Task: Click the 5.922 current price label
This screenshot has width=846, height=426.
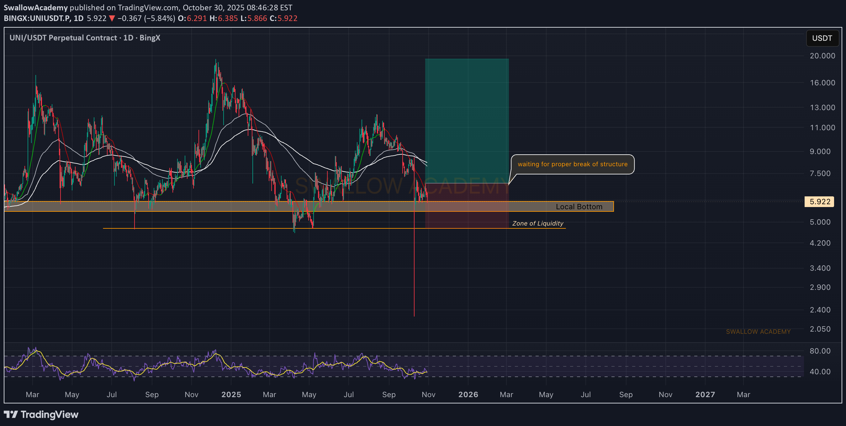Action: click(819, 202)
